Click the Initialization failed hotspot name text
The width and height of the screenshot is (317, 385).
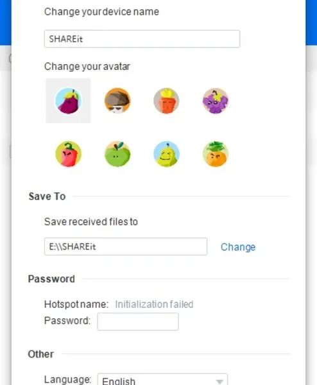pyautogui.click(x=154, y=304)
